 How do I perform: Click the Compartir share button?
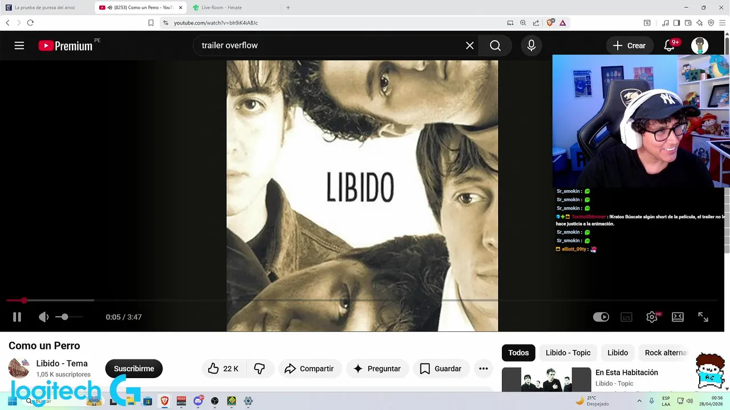click(x=309, y=368)
